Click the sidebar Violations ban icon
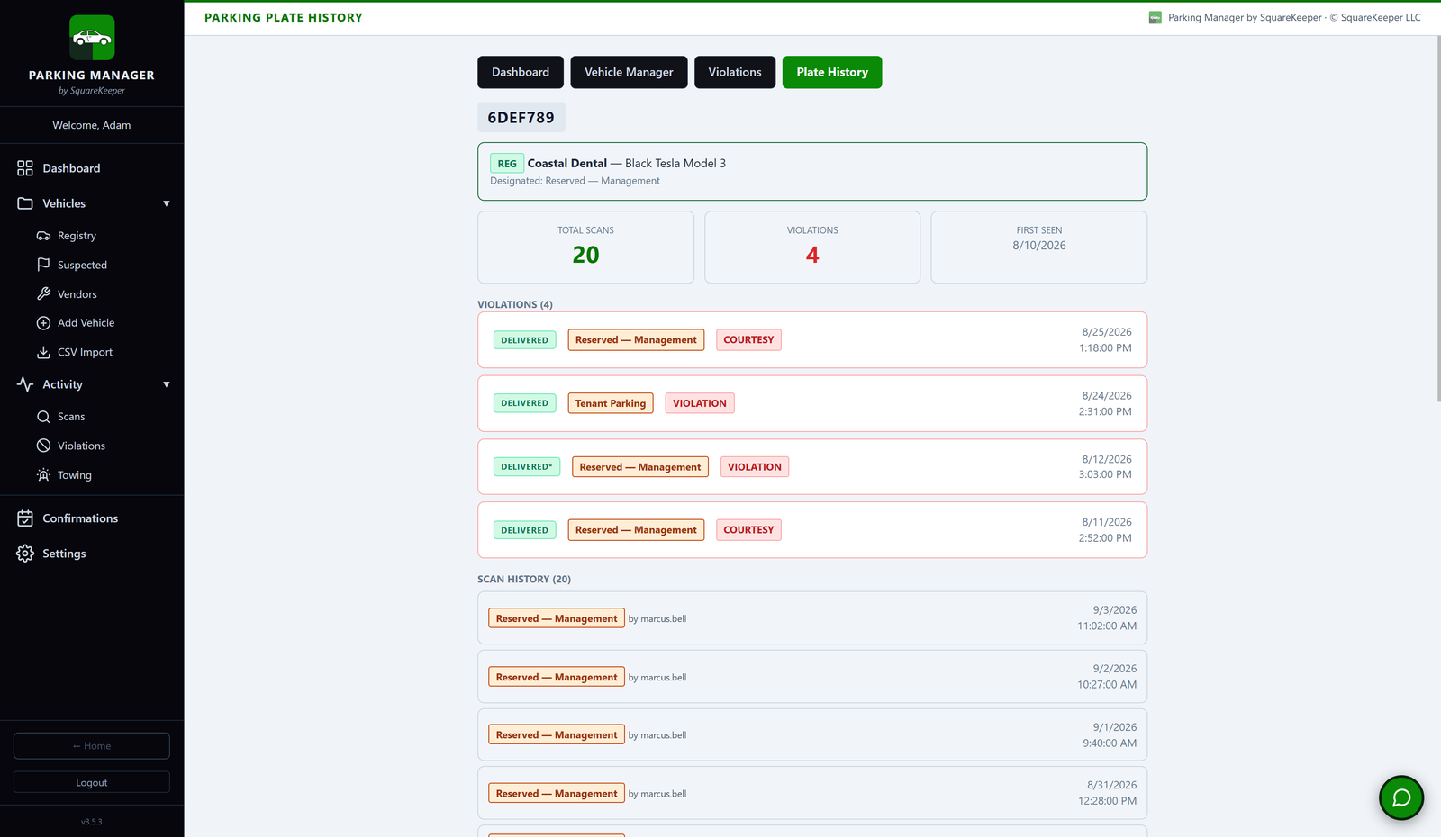Viewport: 1441px width, 837px height. pos(43,445)
